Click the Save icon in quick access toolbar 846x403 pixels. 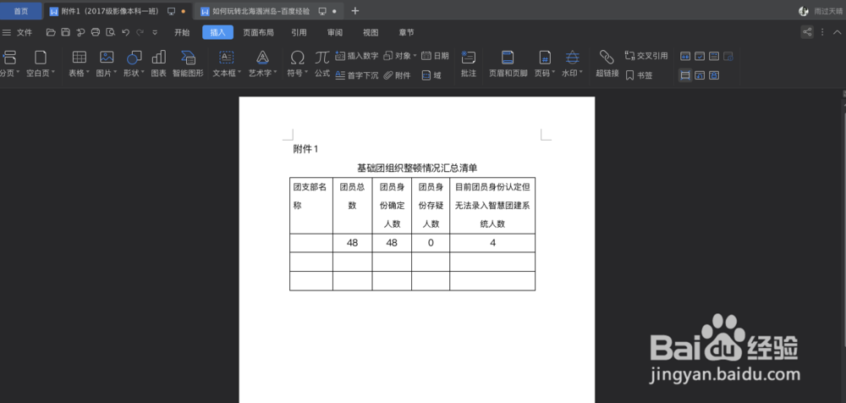(65, 32)
